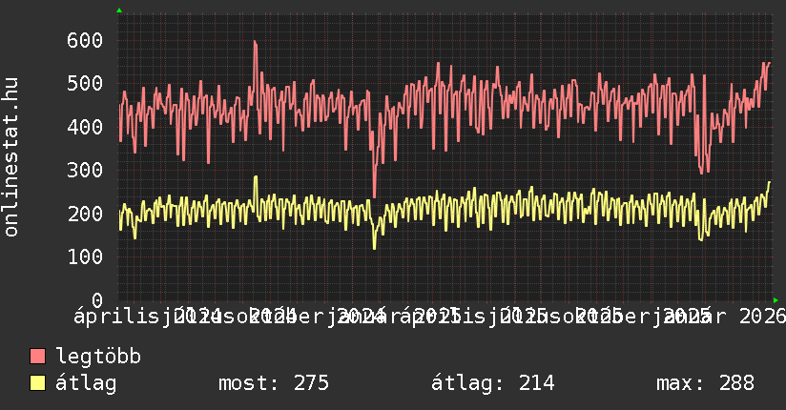Click the 0 y-axis label
Screen dimensions: 786x410
(96, 299)
